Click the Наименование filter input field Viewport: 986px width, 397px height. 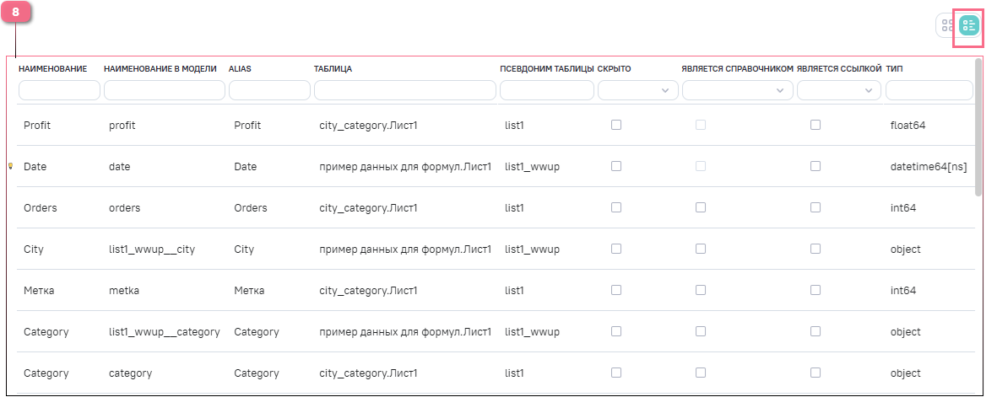coord(59,90)
